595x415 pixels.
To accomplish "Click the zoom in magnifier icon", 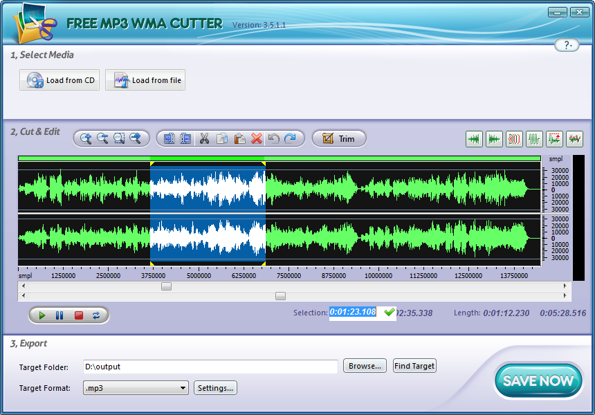I will pos(86,138).
